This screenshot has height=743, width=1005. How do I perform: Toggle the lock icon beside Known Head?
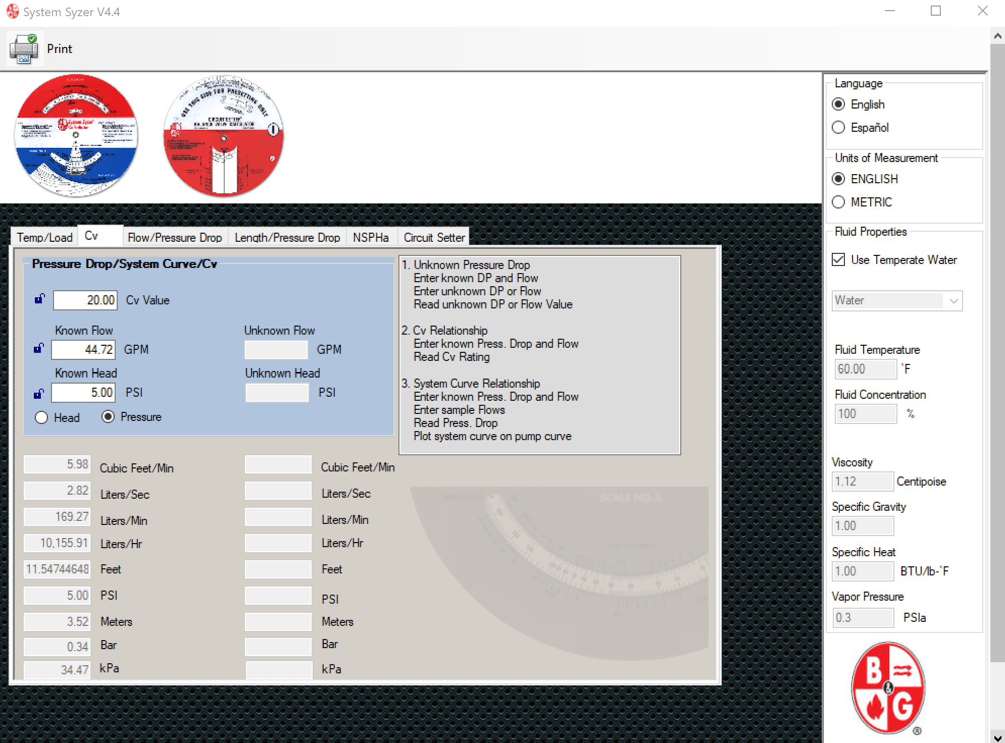[x=39, y=393]
